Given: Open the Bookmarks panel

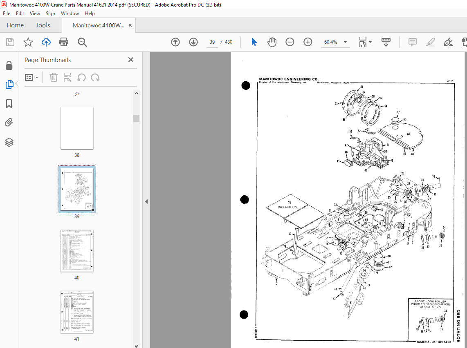Looking at the screenshot, I should tap(9, 104).
